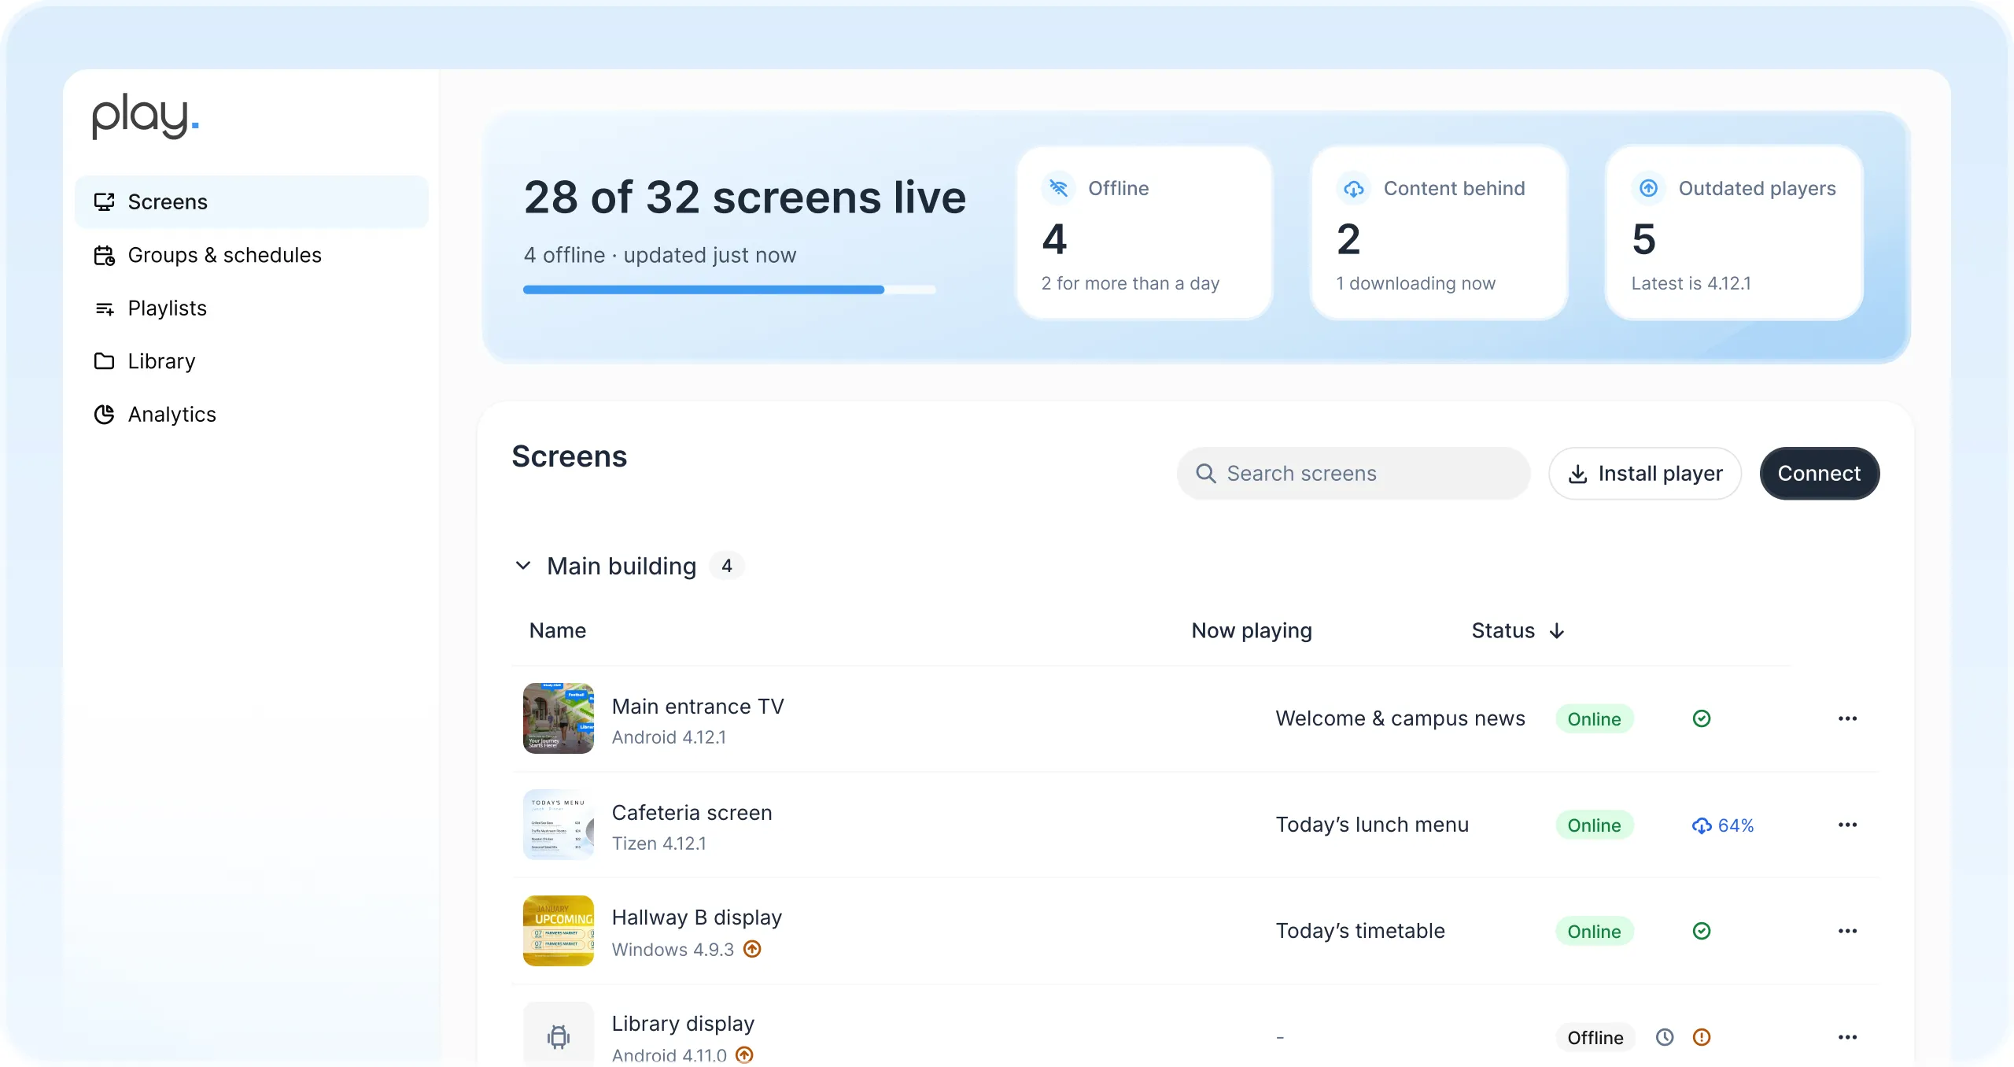
Task: Click the Outdated players upgrade arrow icon
Action: [x=1648, y=188]
